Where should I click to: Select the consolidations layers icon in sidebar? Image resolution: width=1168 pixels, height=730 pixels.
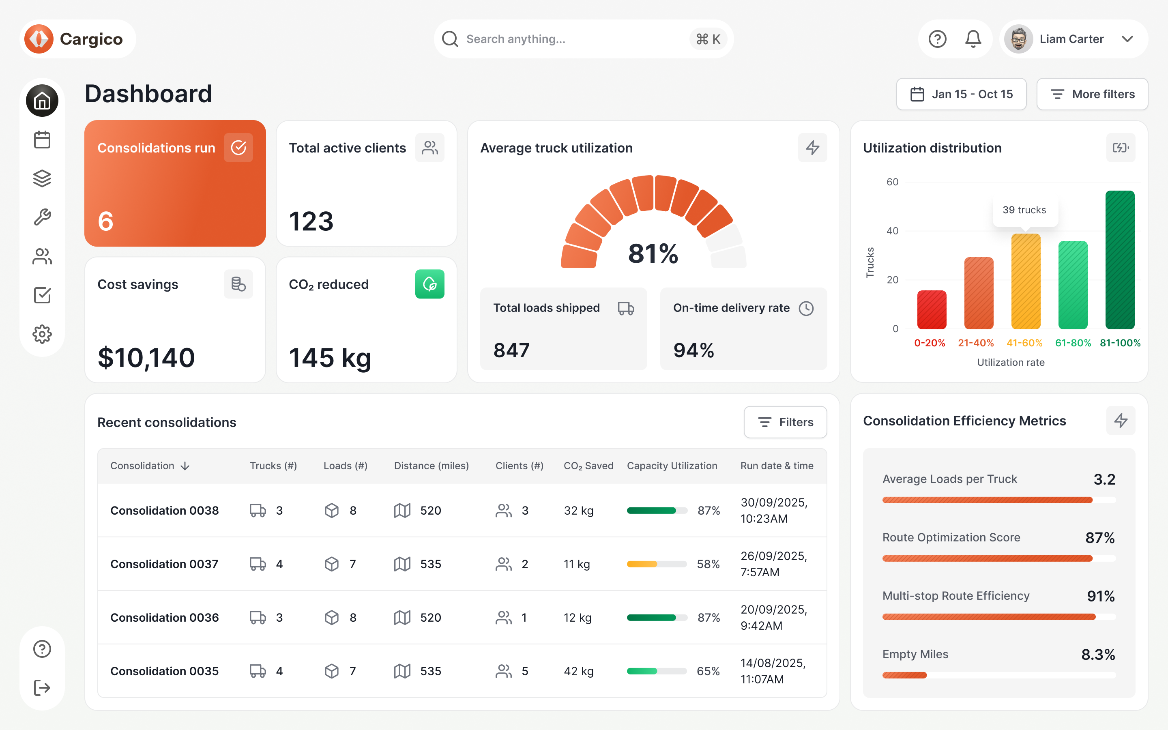42,178
